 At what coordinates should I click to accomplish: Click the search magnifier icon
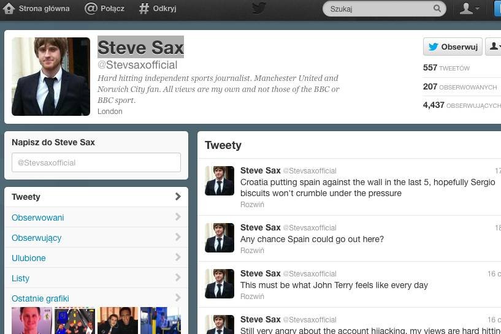[x=437, y=9]
